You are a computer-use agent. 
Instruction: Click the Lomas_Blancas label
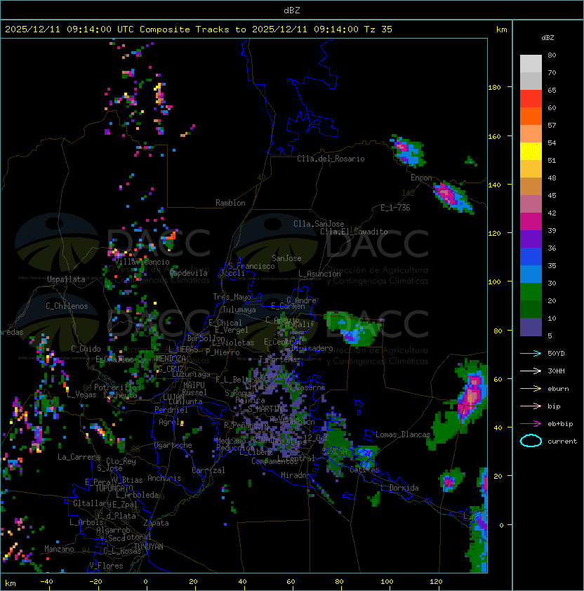[x=403, y=434]
